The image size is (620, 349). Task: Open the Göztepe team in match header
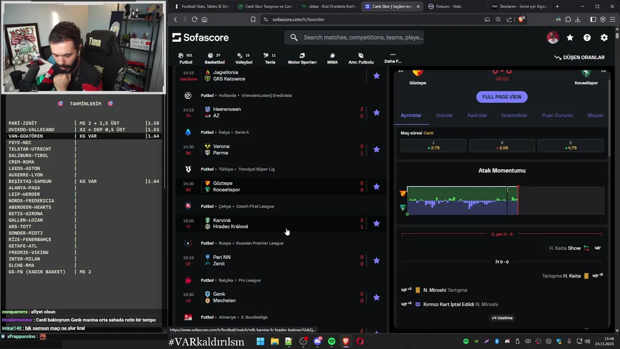pos(418,77)
